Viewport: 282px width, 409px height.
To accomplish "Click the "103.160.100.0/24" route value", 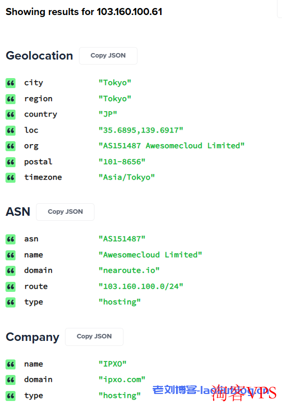I will pos(140,286).
